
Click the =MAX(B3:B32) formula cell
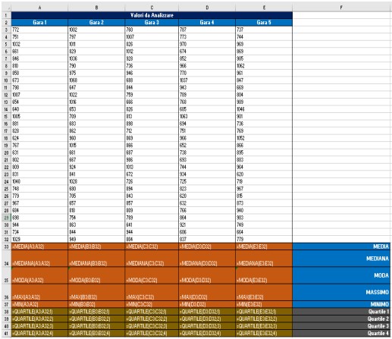(x=96, y=293)
